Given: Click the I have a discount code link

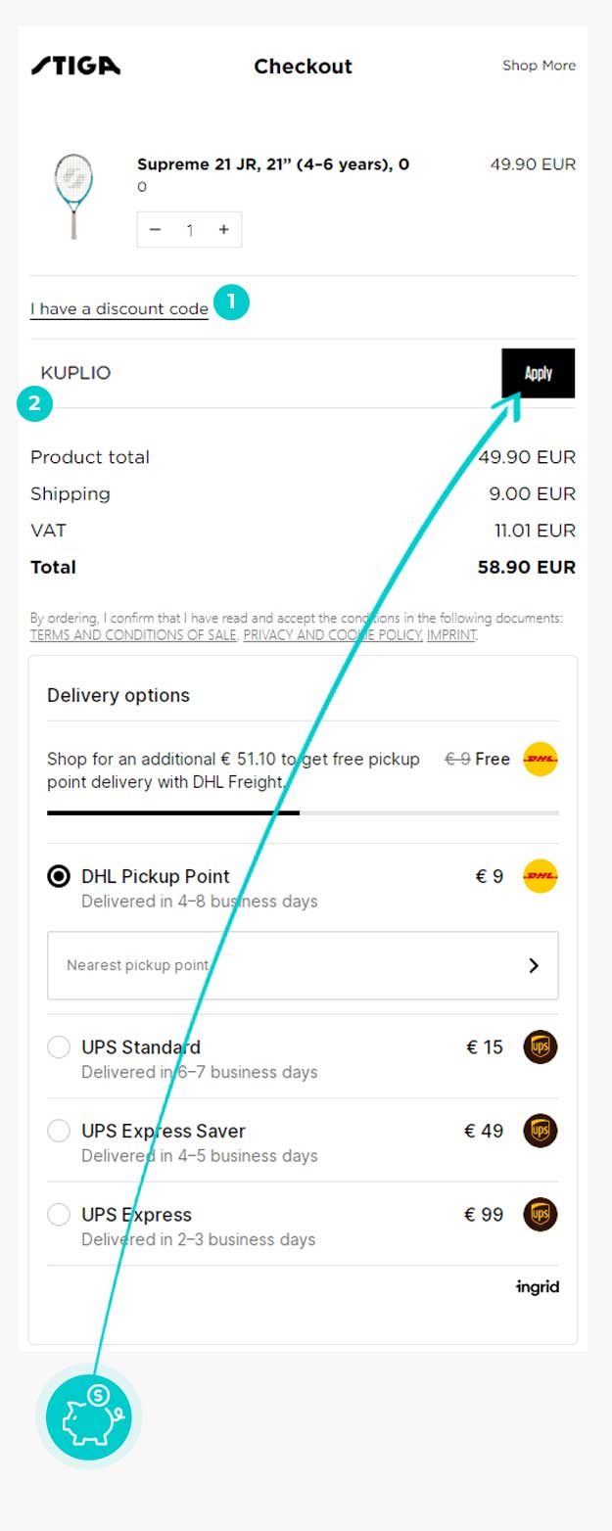Looking at the screenshot, I should [118, 309].
